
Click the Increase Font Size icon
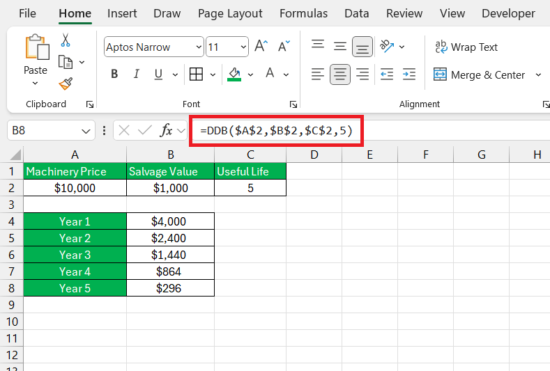point(261,46)
